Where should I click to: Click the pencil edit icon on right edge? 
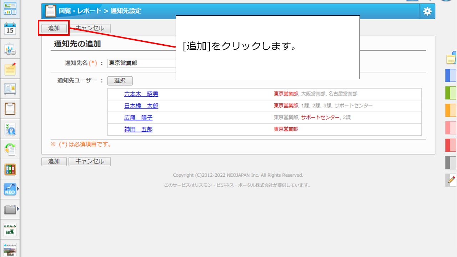tap(451, 180)
